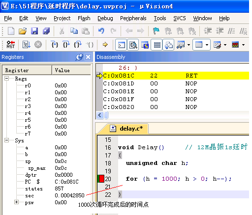Step out of the current function
The height and width of the screenshot is (215, 252).
(78, 45)
